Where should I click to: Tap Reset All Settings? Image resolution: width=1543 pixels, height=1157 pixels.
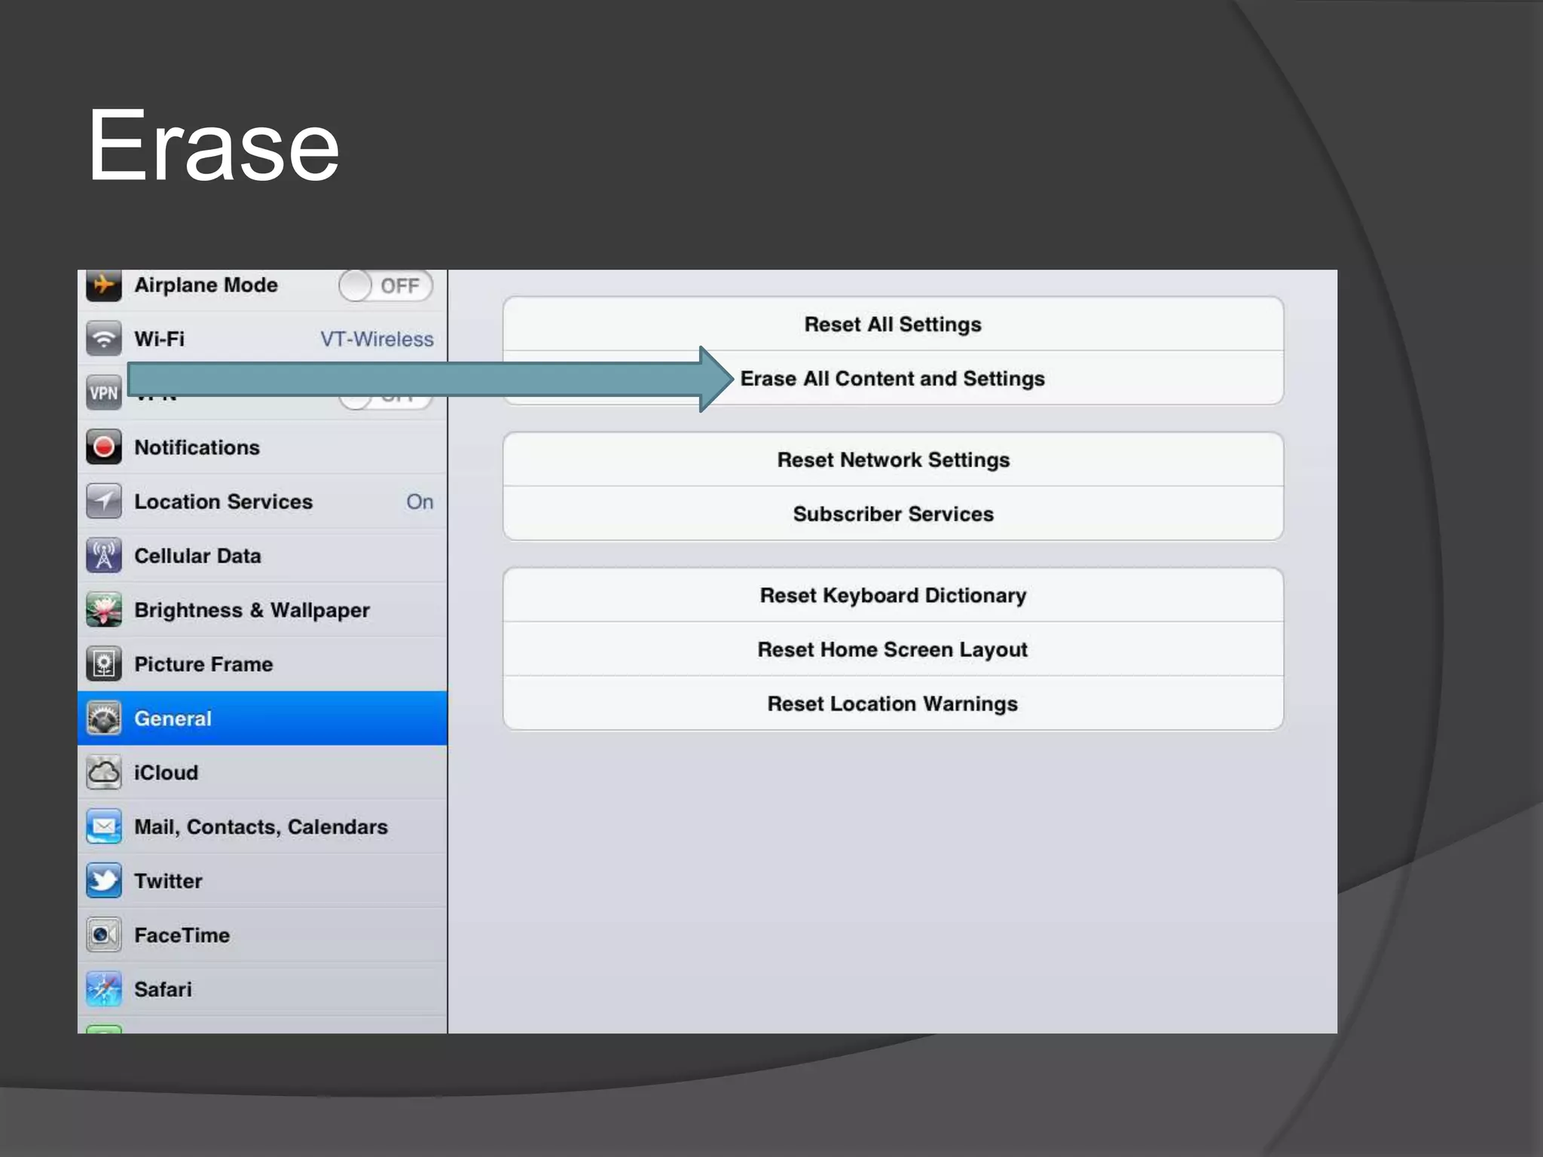point(892,325)
